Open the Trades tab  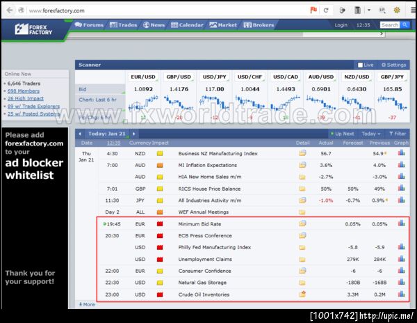click(x=123, y=25)
